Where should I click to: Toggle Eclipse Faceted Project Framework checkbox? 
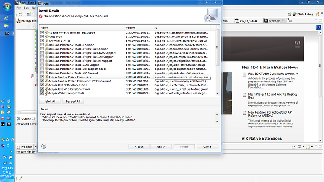coord(42,77)
